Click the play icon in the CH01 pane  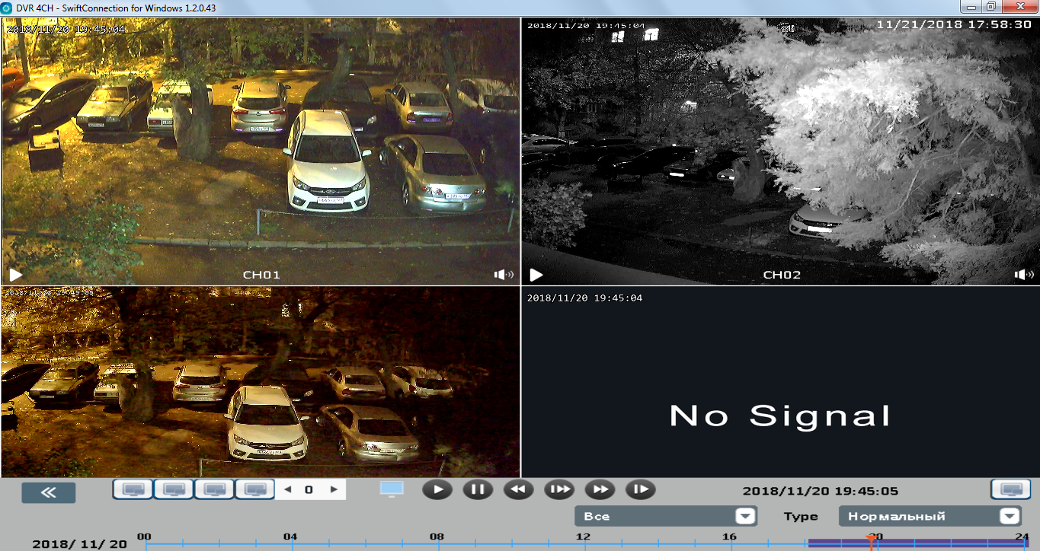tap(16, 275)
